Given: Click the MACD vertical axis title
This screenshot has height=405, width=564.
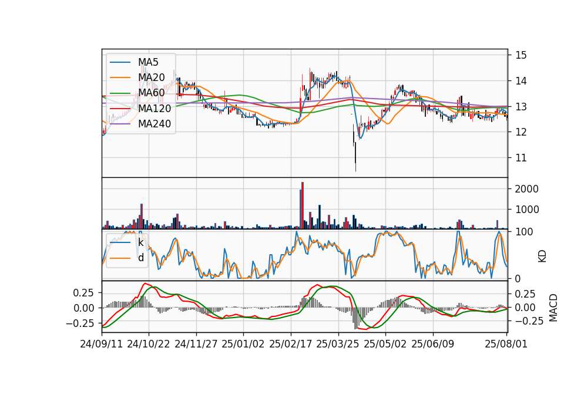Looking at the screenshot, I should point(553,308).
